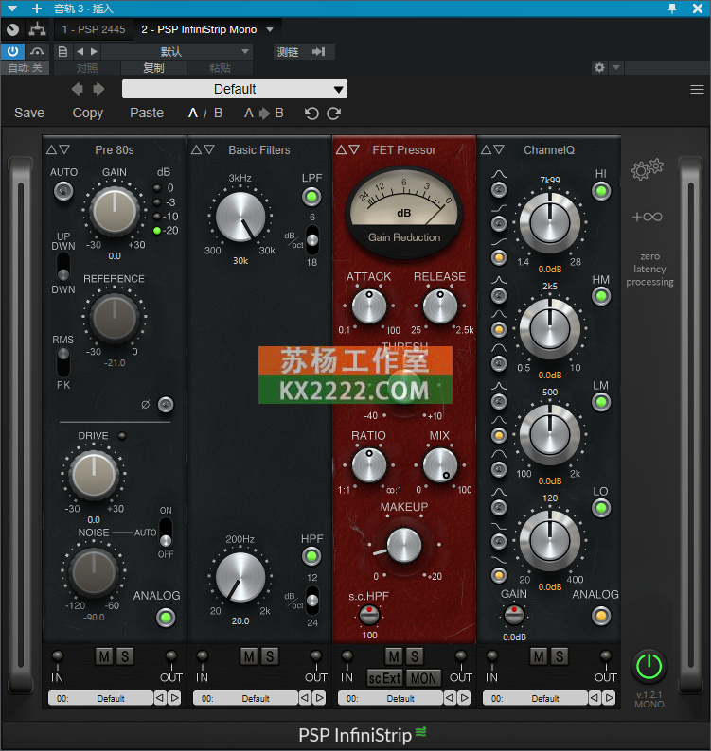Click the plugin settings gears icon
The width and height of the screenshot is (711, 751).
648,169
